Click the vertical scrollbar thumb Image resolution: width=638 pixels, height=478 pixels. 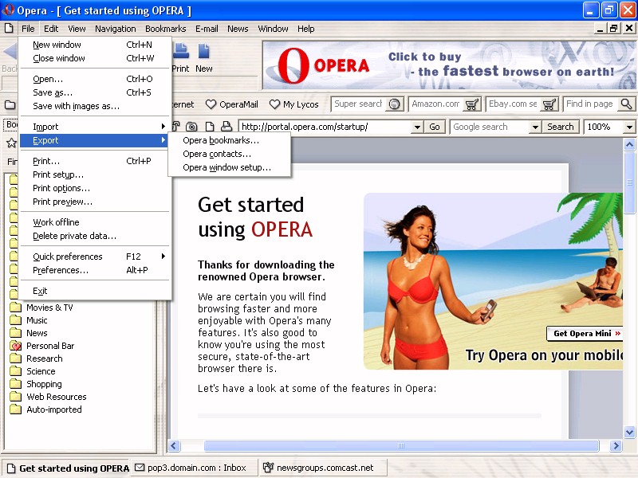(629, 182)
